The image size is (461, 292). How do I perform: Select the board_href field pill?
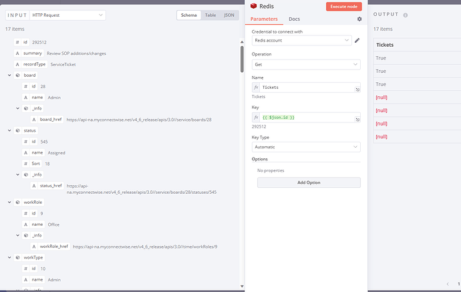click(47, 120)
